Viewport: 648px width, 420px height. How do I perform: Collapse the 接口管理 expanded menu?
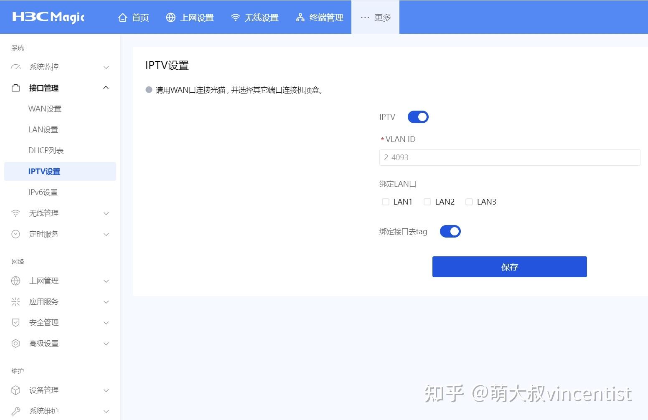[x=106, y=88]
